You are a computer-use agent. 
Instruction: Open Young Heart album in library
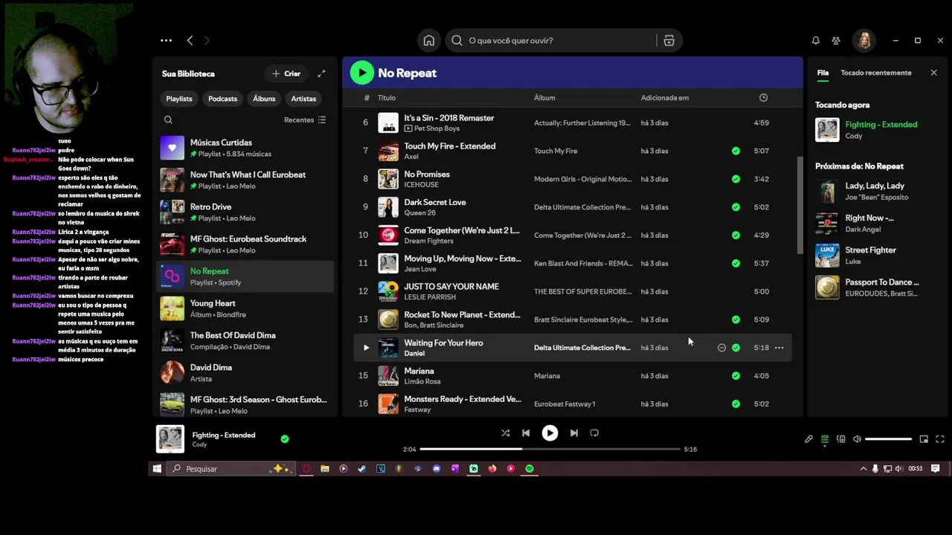click(245, 308)
